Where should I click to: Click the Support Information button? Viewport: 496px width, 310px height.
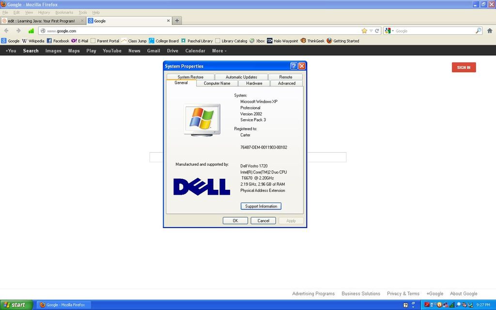261,206
